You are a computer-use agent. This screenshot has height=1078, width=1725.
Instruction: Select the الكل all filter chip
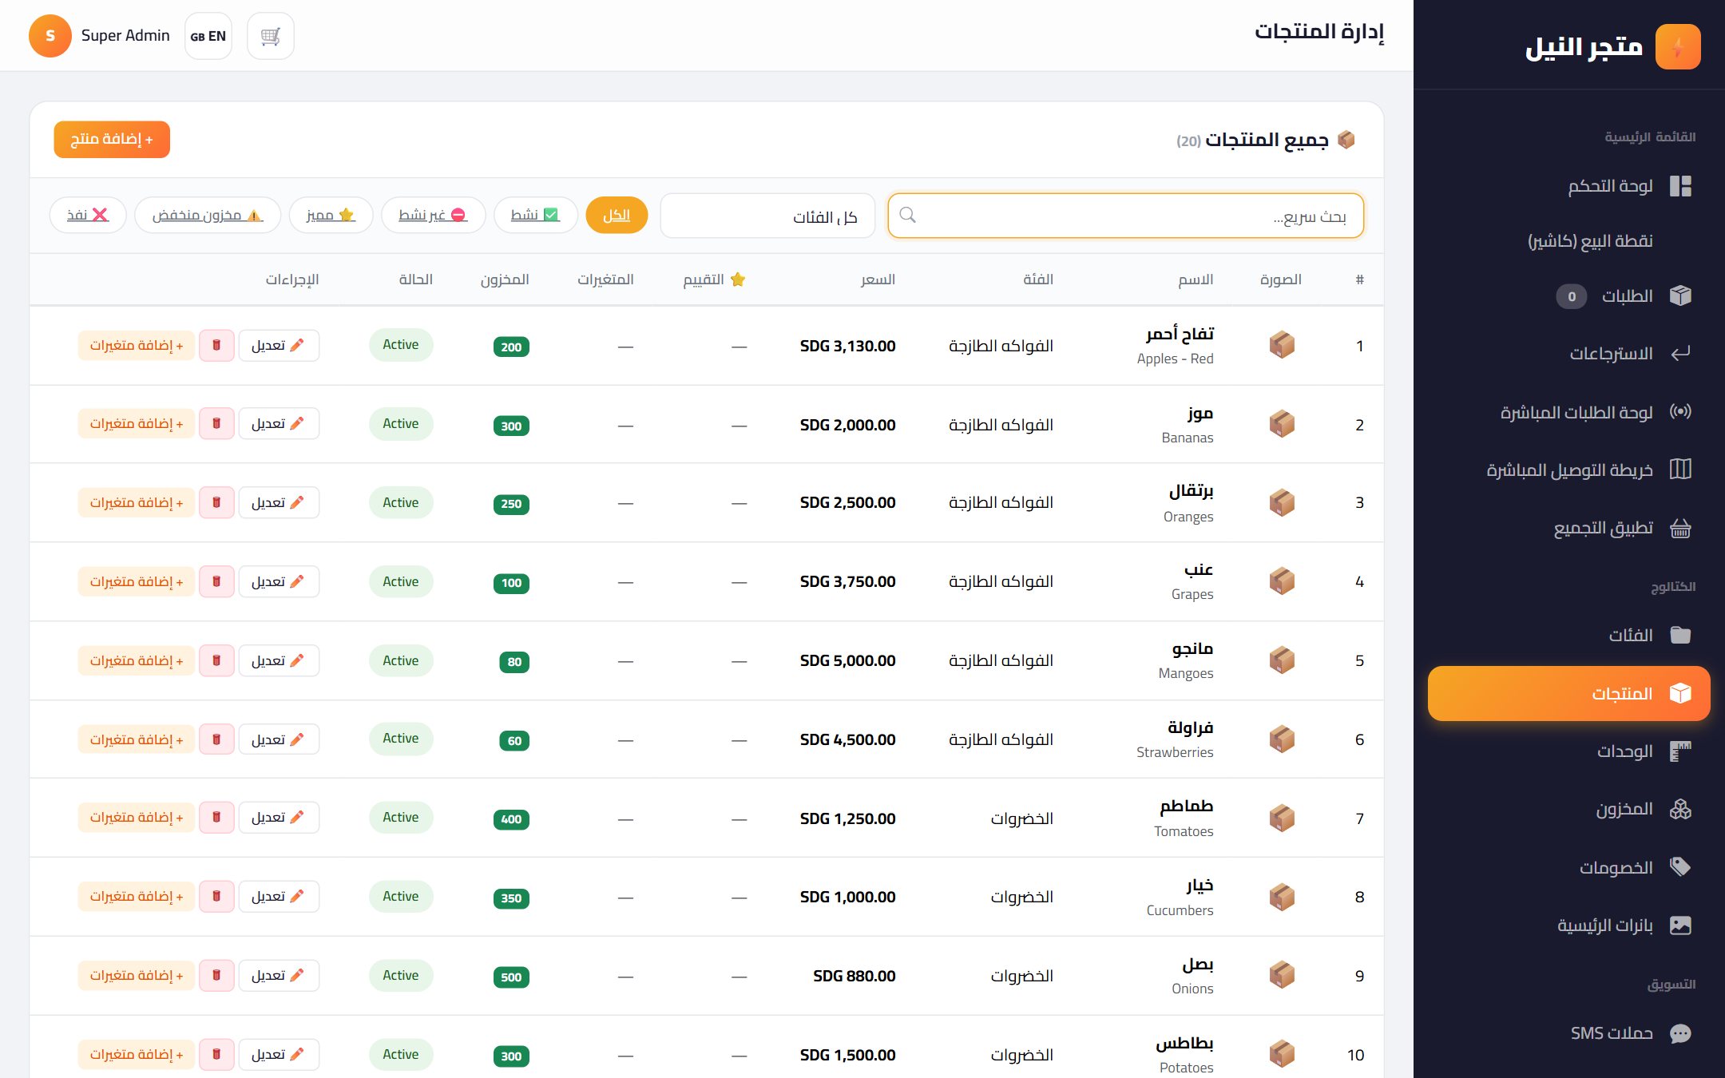tap(616, 216)
